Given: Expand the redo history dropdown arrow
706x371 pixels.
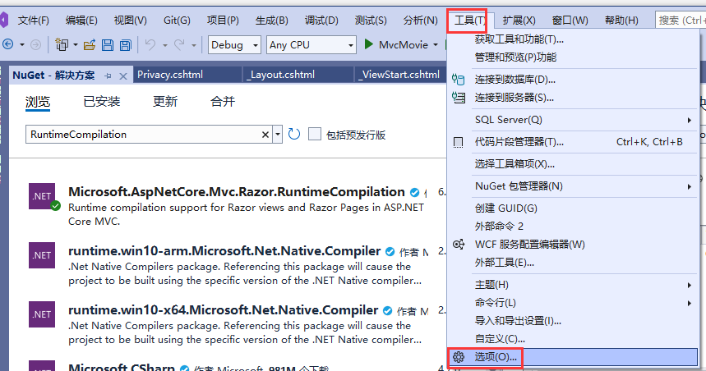Looking at the screenshot, I should pos(194,45).
